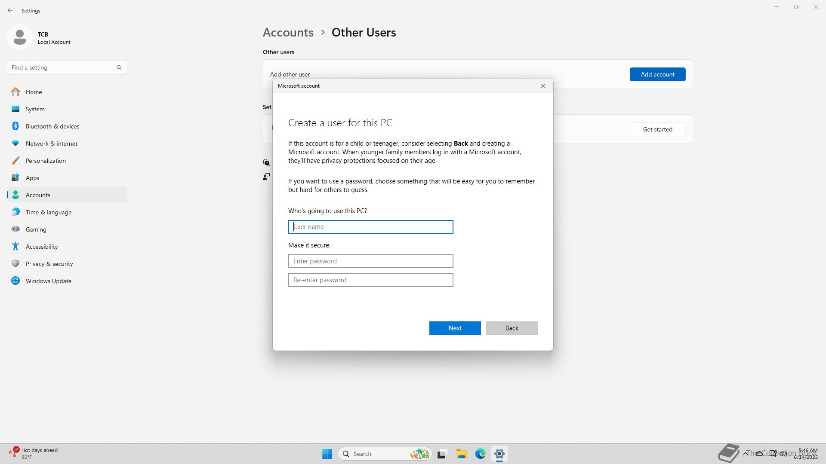Show hidden system tray icons chevron
Viewport: 826px width, 464px height.
(x=746, y=453)
